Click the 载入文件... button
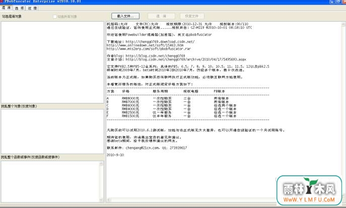346x208 pixels. 125,16
